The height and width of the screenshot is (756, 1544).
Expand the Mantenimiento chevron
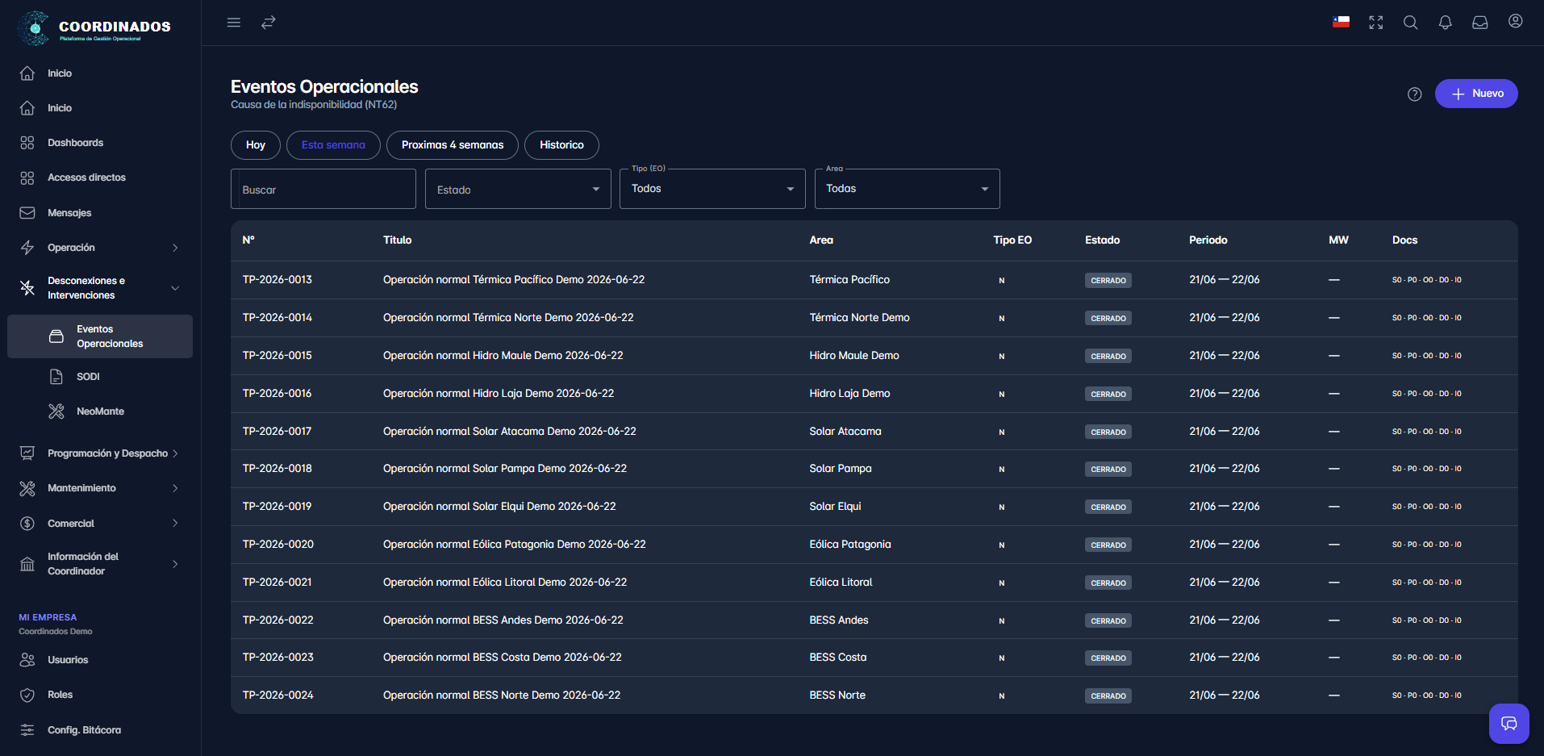pyautogui.click(x=175, y=488)
